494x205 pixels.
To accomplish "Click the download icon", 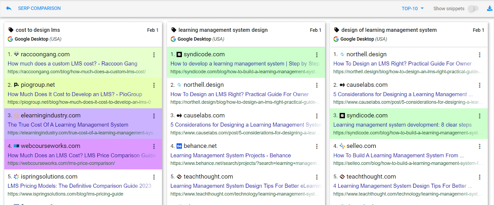I will pos(490,8).
